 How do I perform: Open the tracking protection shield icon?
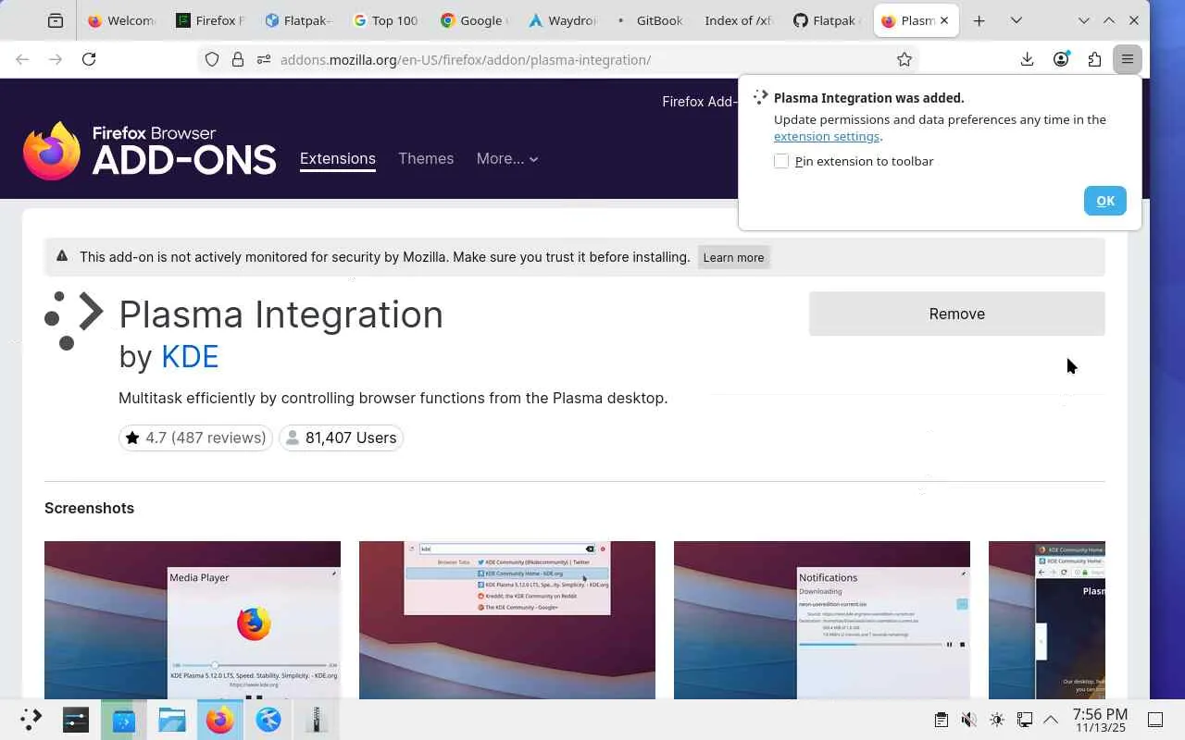212,59
